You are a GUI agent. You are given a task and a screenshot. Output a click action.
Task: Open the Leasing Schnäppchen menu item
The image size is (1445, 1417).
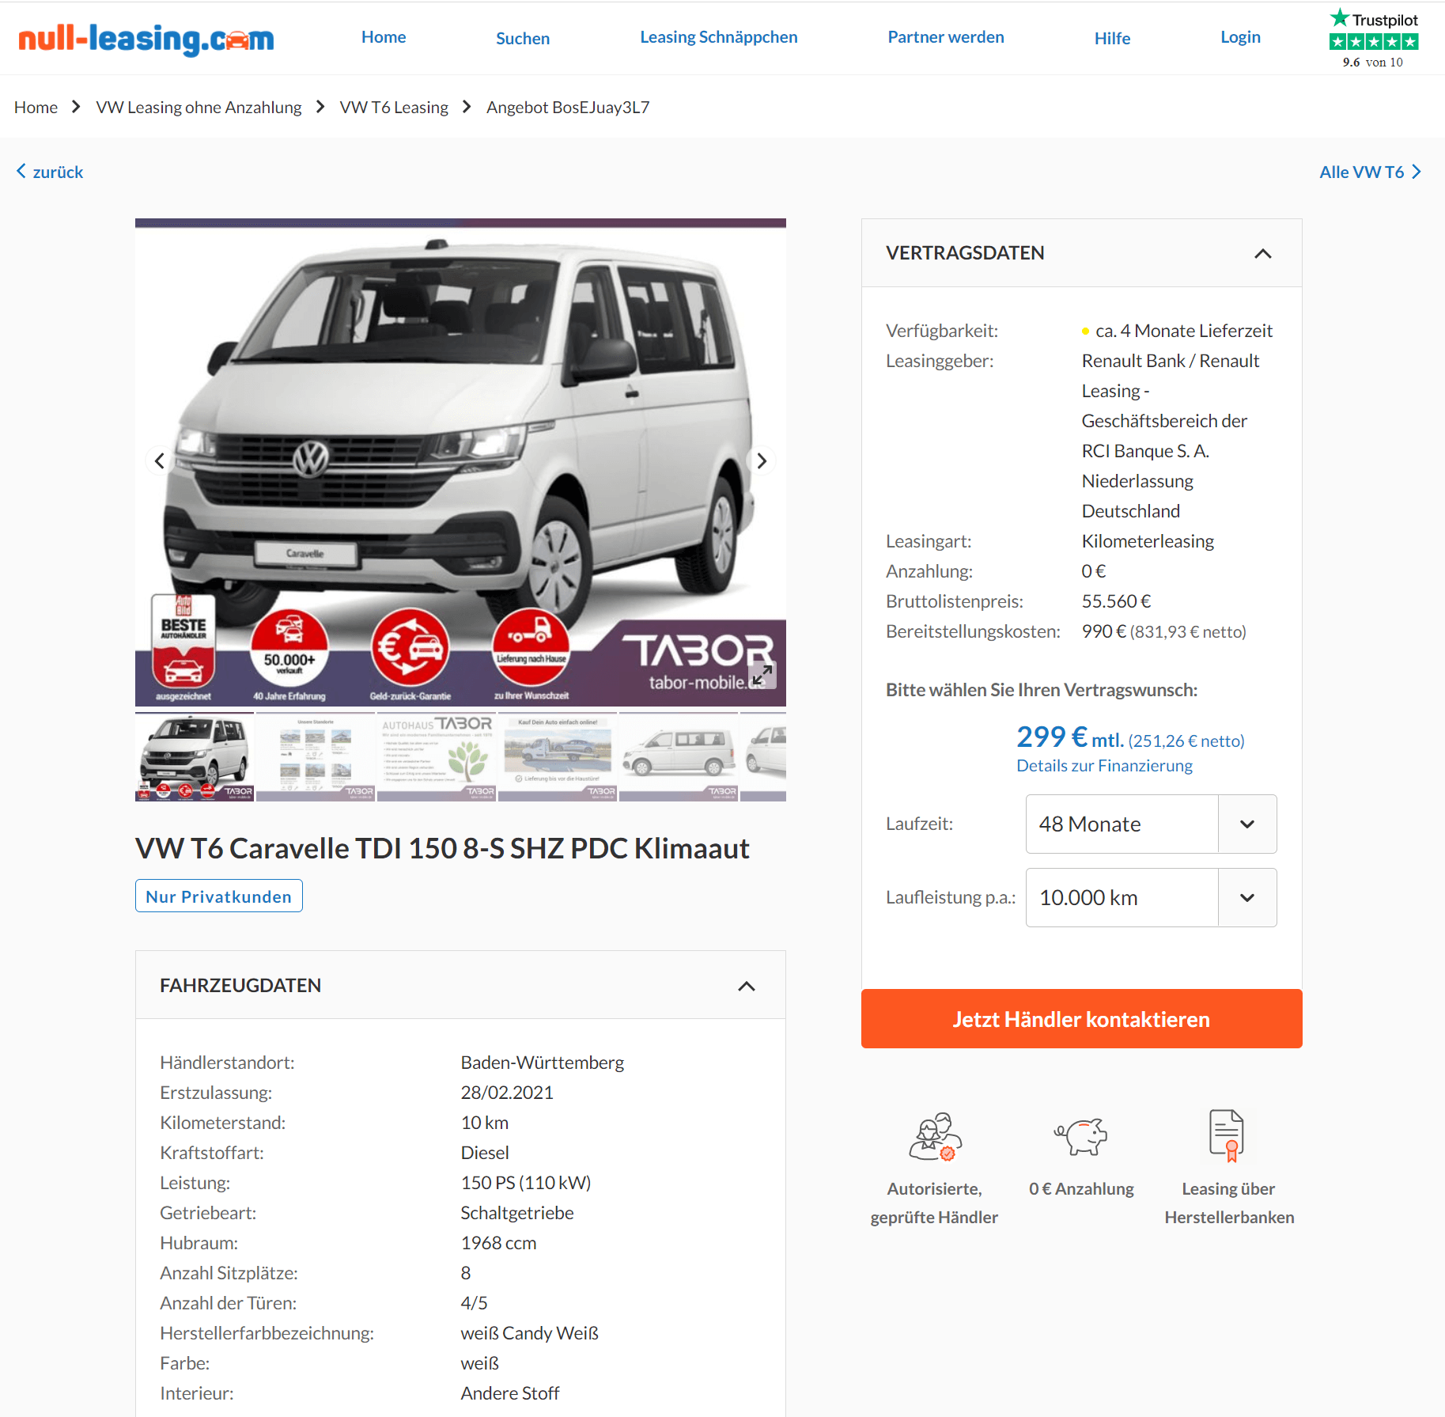718,37
